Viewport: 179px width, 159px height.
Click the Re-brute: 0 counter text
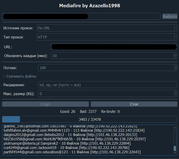pyautogui.click(x=110, y=112)
